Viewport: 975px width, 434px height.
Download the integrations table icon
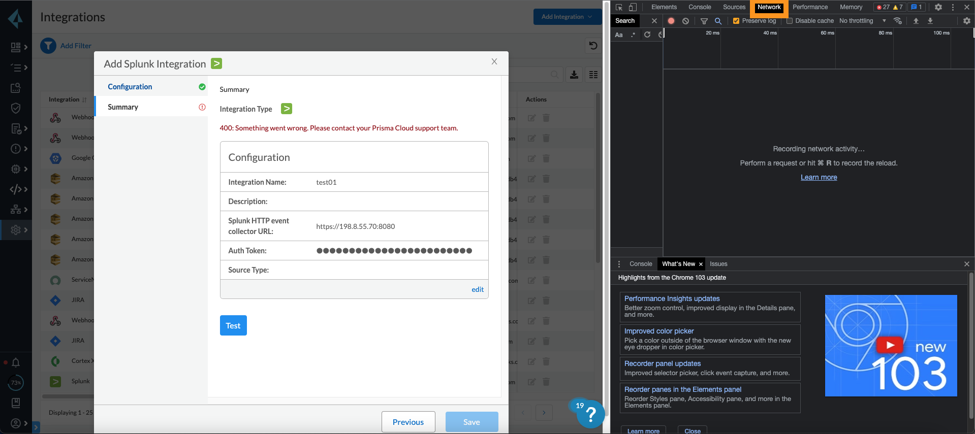click(574, 75)
